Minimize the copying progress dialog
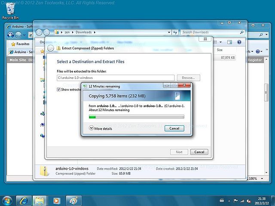 [x=167, y=85]
